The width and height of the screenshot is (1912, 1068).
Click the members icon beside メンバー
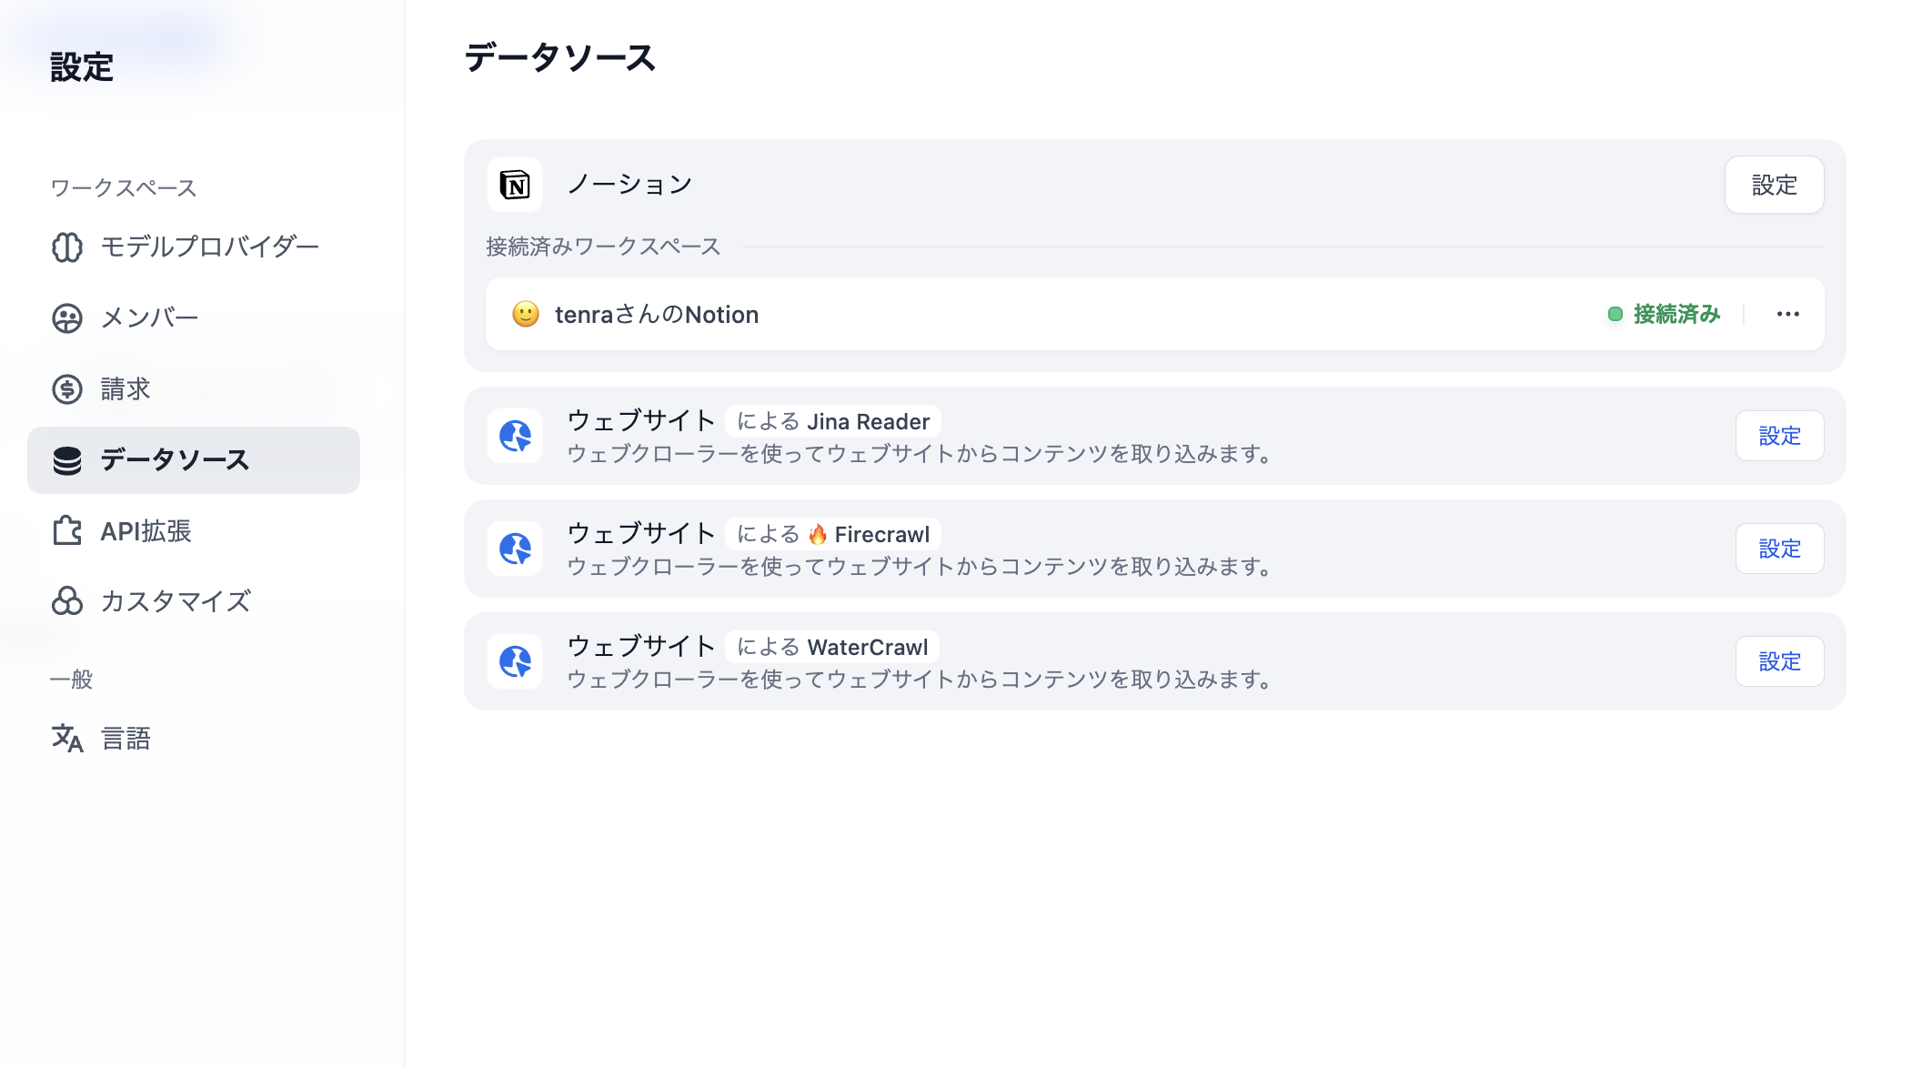point(67,317)
